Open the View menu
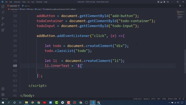The image size is (186, 105). (x=24, y=2)
